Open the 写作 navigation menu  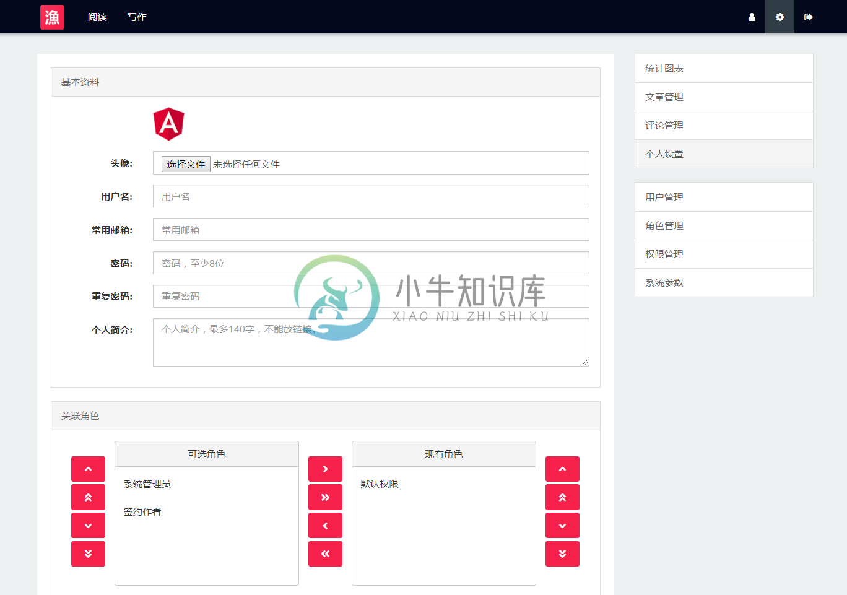click(137, 17)
